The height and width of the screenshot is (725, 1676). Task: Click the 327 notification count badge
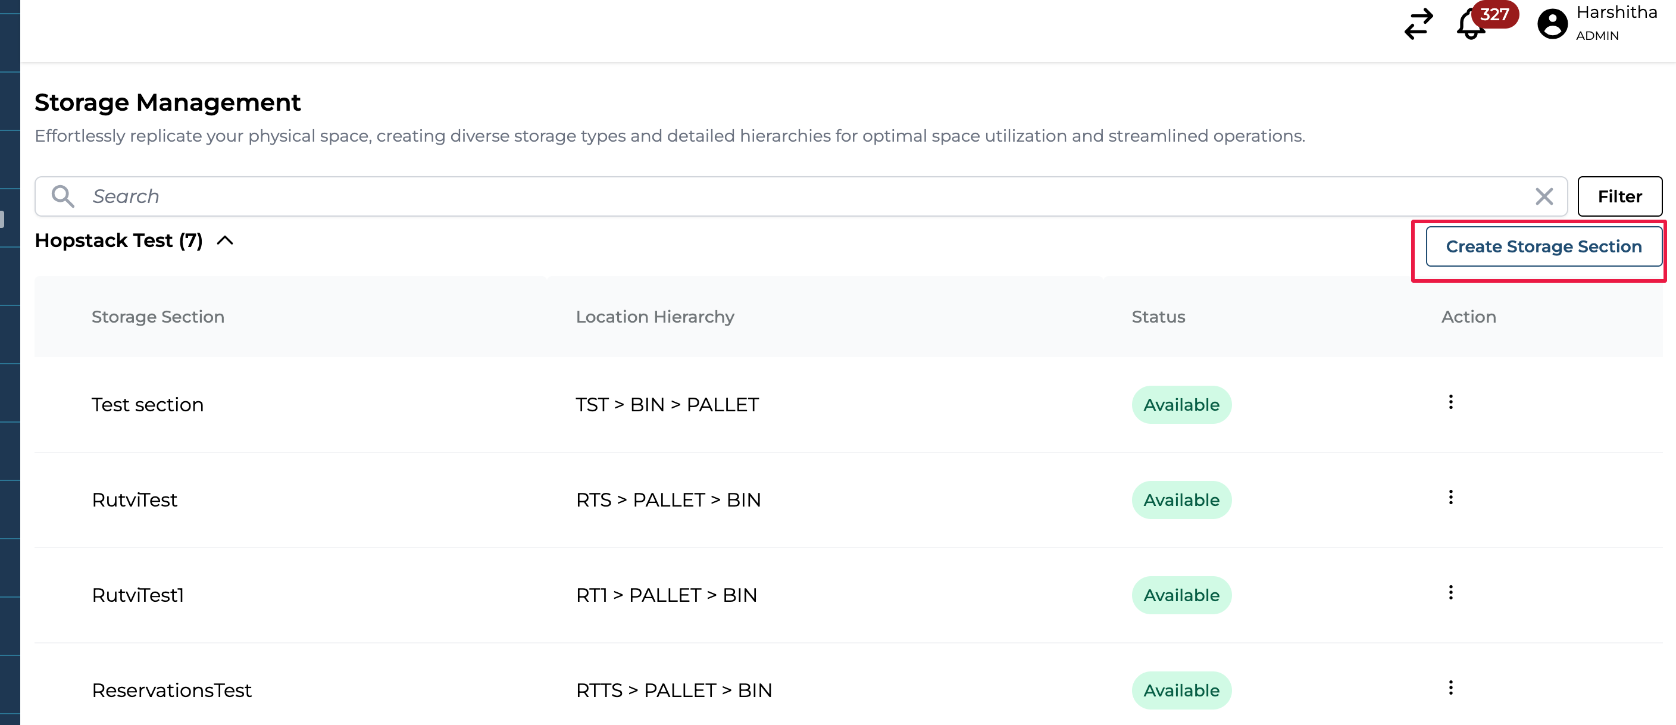click(1495, 14)
